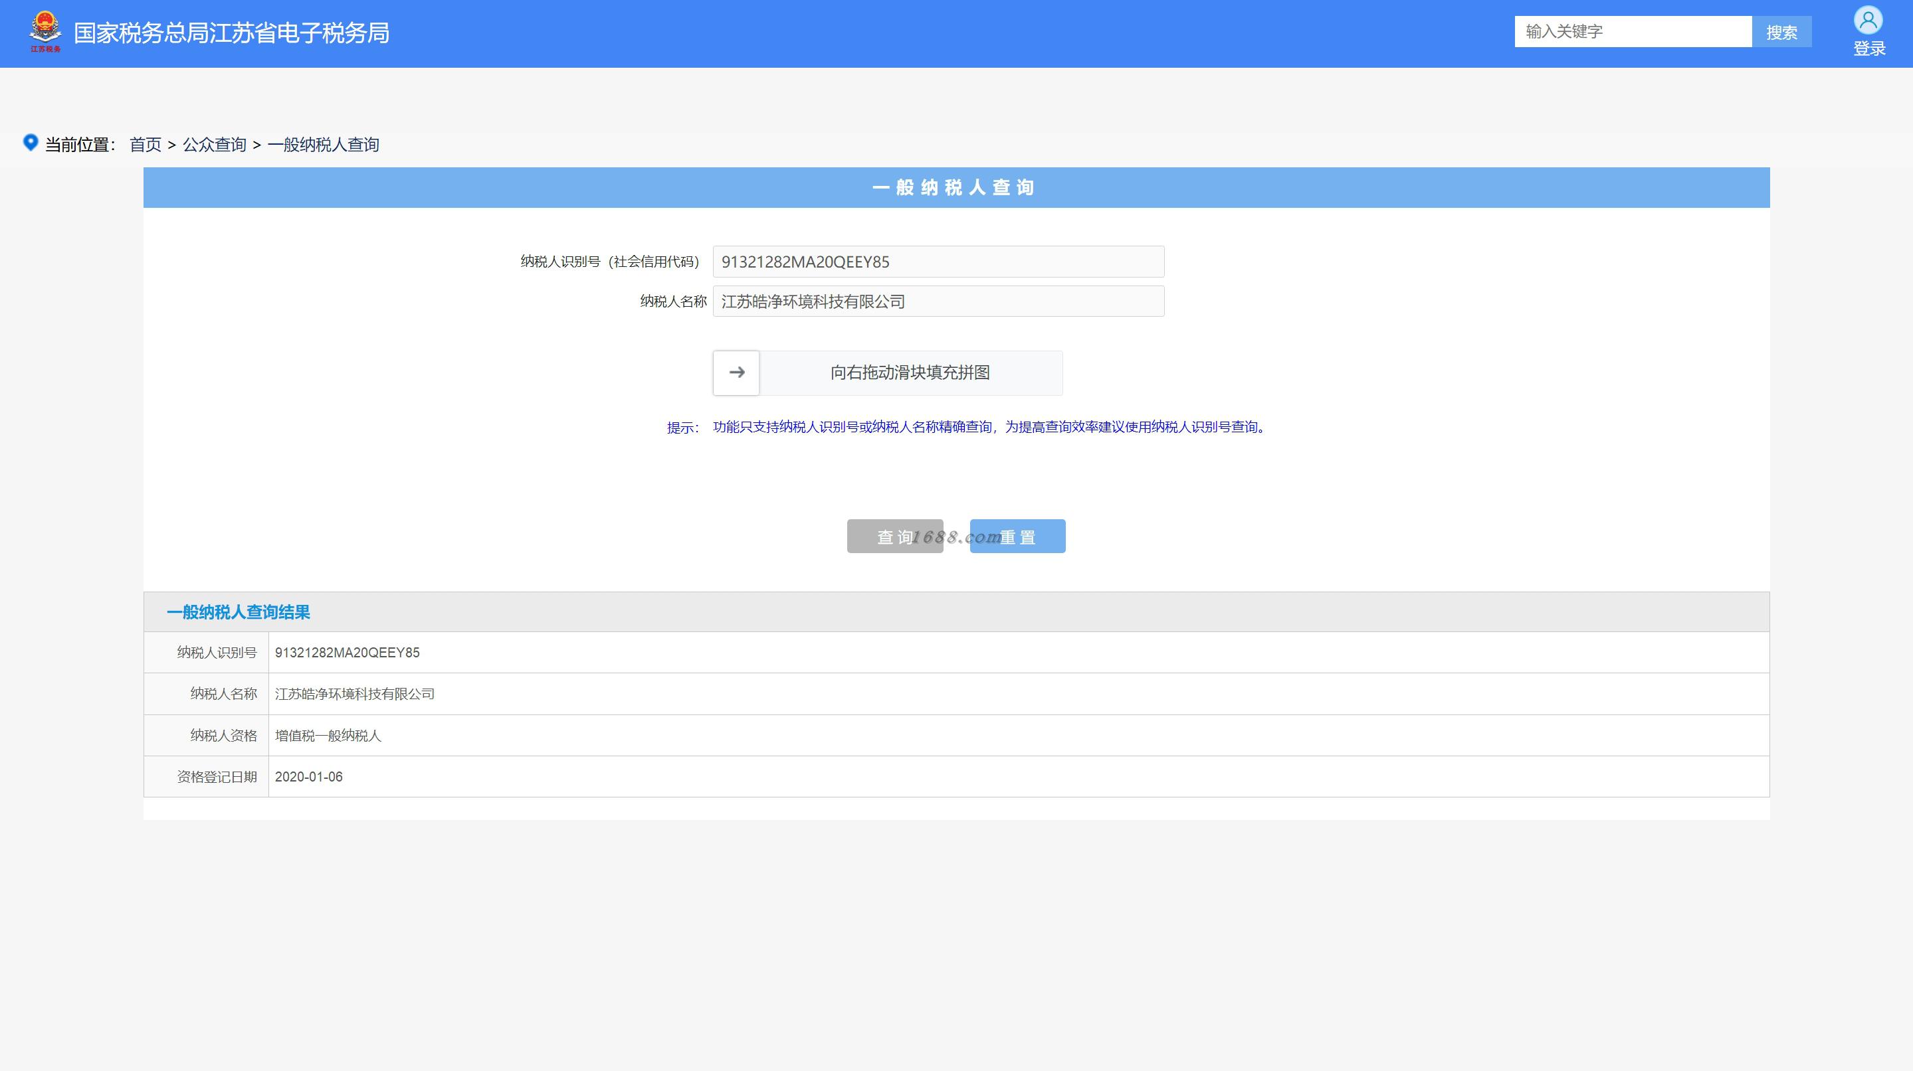Click the result taxpayer ID value 91321282MA20QEEY85
This screenshot has width=1913, height=1071.
pyautogui.click(x=347, y=653)
